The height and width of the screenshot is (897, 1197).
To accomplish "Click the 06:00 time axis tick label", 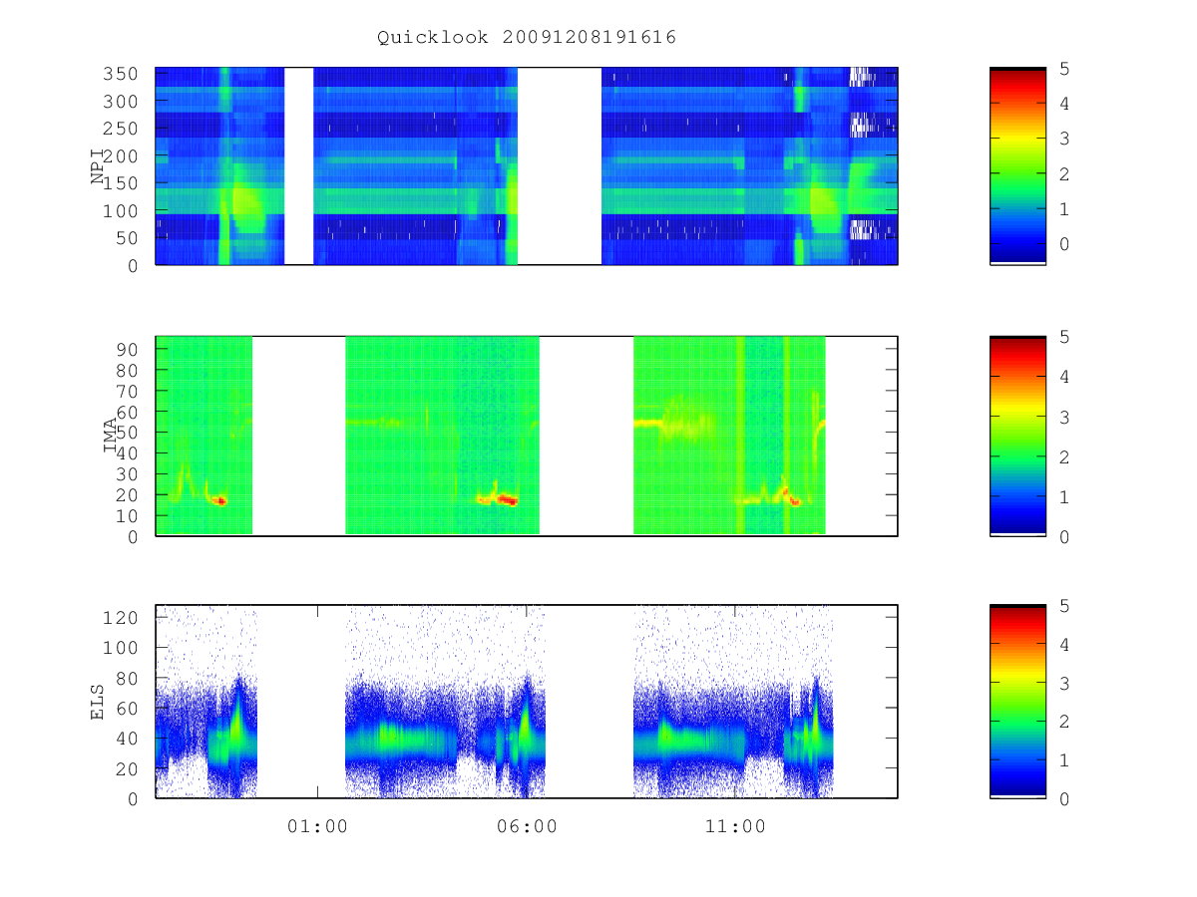I will click(527, 826).
